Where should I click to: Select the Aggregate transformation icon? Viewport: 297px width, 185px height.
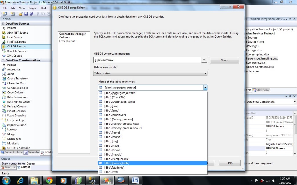[4, 69]
